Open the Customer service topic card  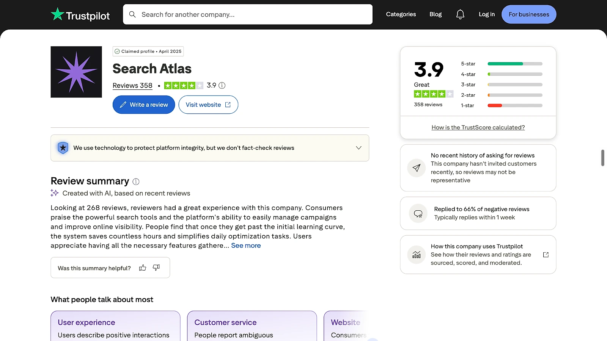[252, 326]
